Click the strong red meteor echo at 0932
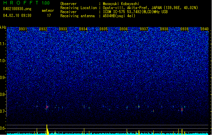This screenshot has height=135, width=212. [x=47, y=107]
